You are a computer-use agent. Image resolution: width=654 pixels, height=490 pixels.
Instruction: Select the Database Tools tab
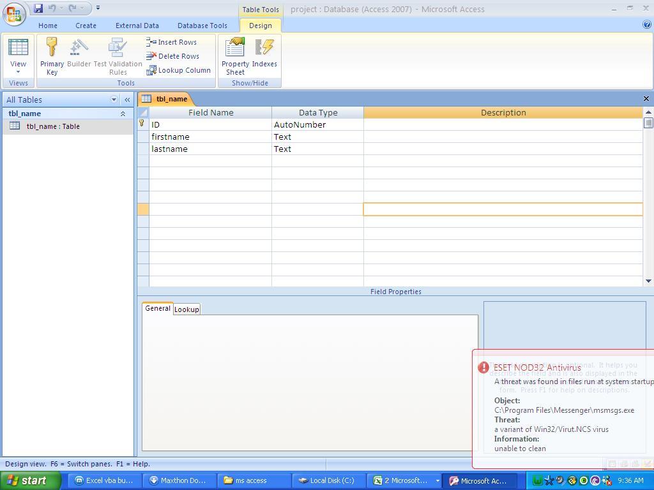(x=202, y=26)
